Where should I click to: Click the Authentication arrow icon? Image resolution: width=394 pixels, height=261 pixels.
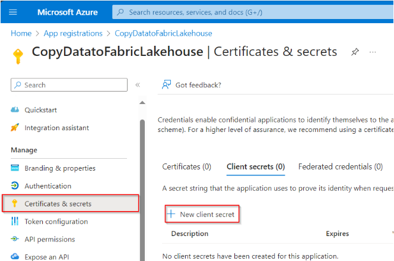point(15,185)
